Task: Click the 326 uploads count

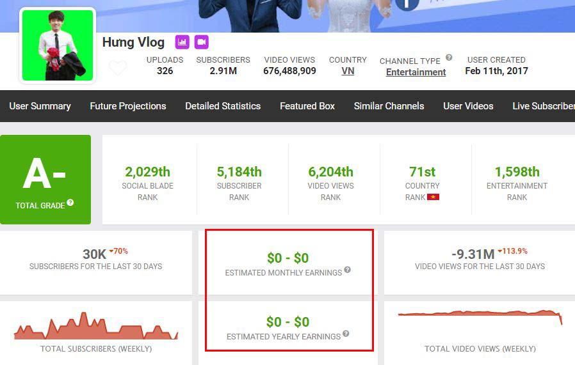Action: [165, 71]
